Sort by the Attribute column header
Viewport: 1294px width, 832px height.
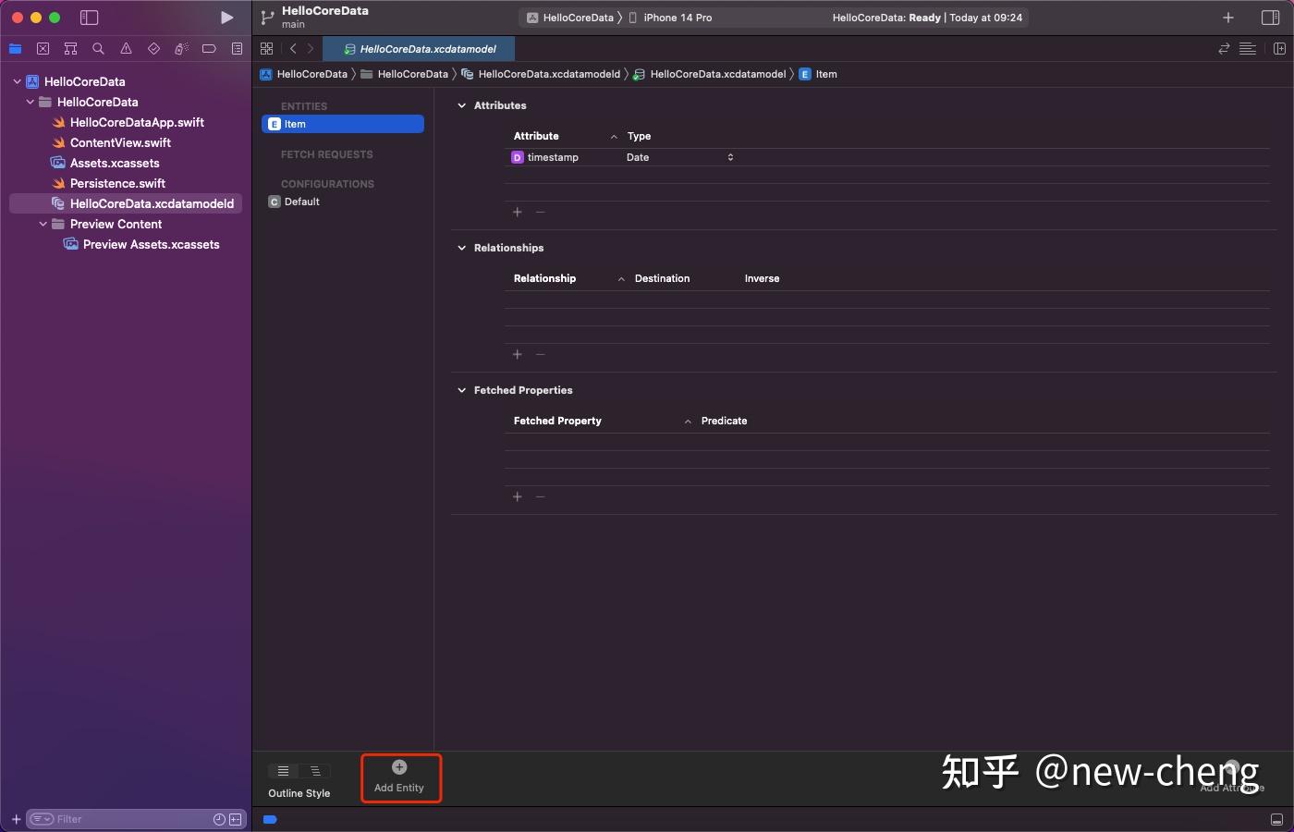pos(564,136)
